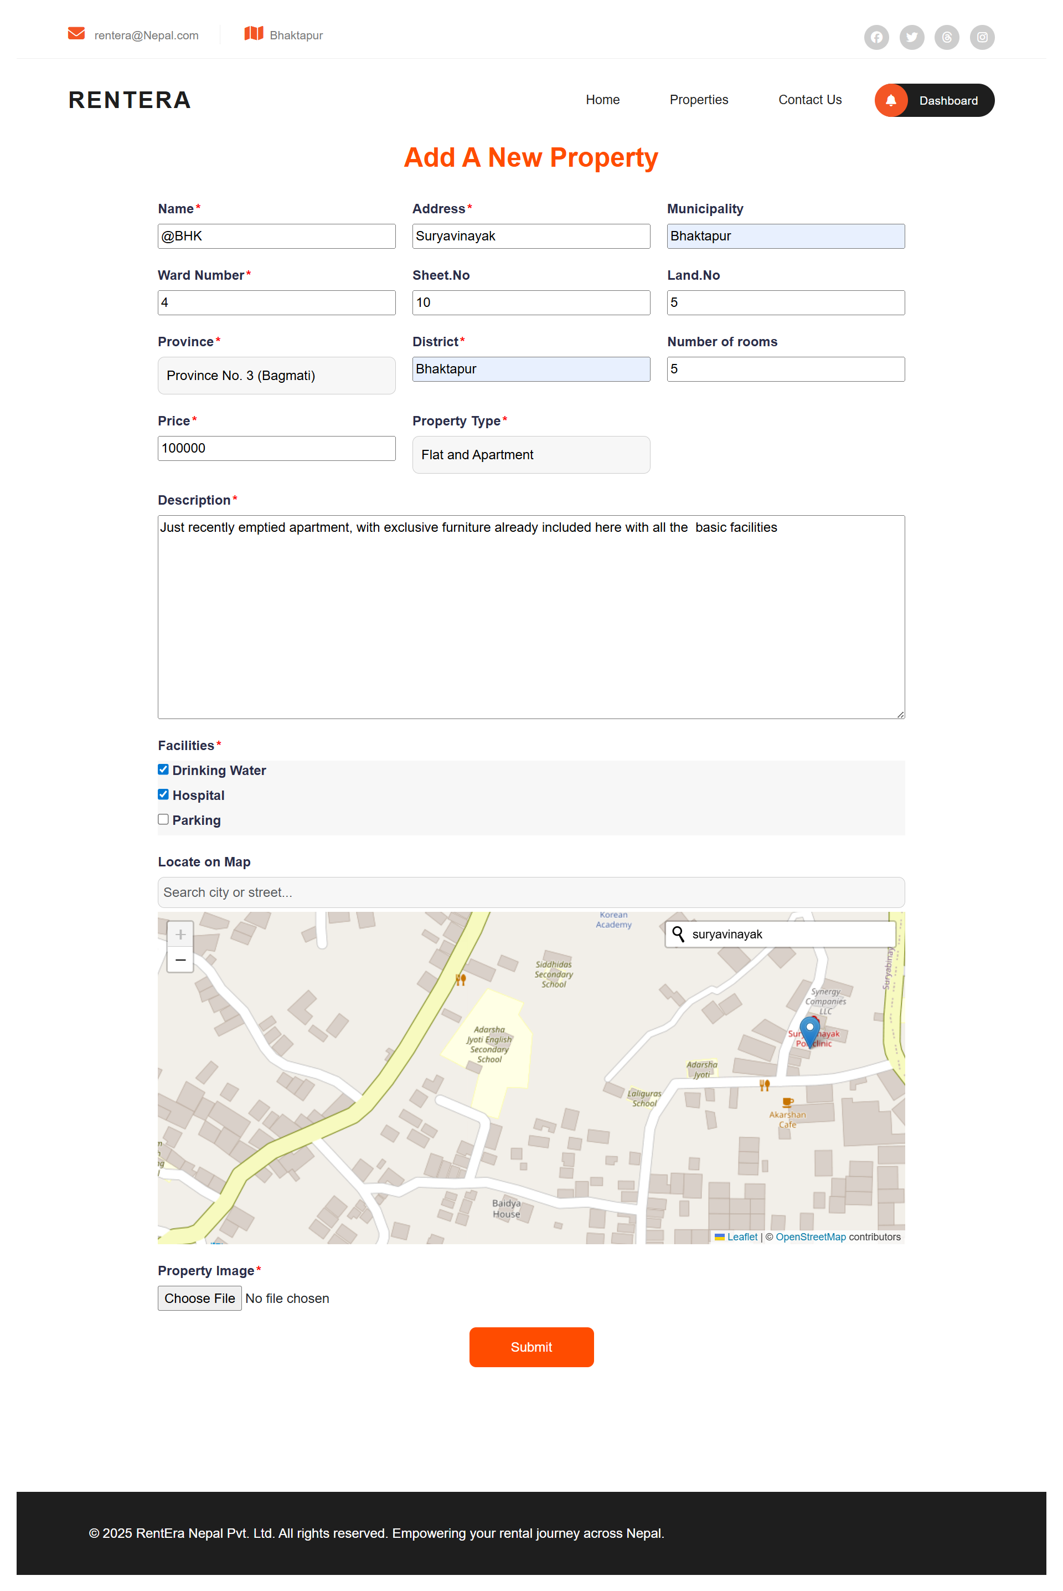
Task: Click the RENTERA logo
Action: tap(130, 100)
